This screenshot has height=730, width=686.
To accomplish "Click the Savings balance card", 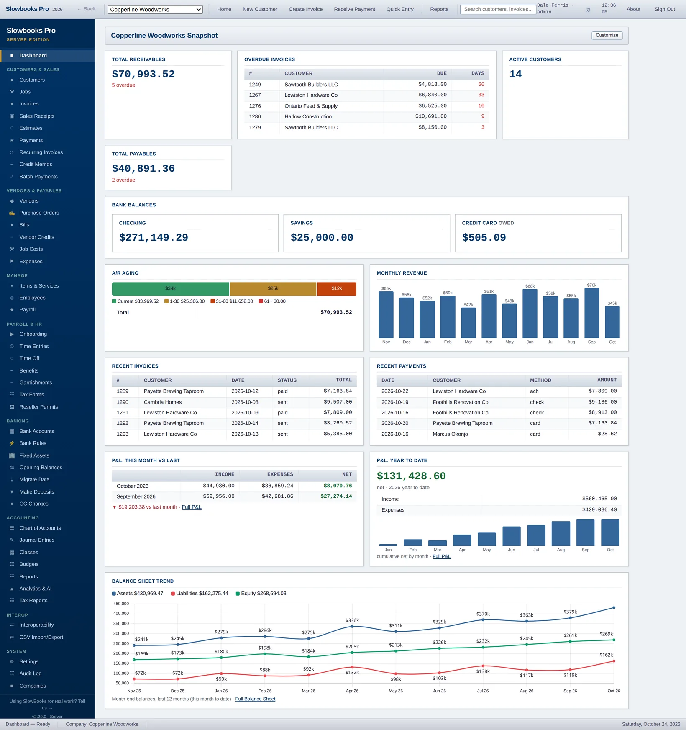I will [366, 233].
